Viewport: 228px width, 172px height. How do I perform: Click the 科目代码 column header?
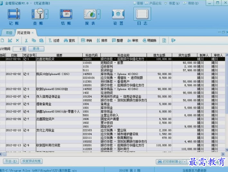pos(91,55)
